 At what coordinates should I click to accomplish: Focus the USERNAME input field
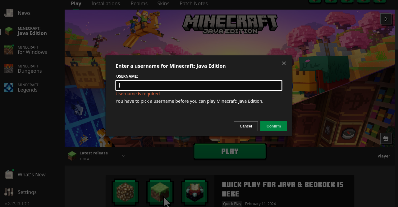[x=199, y=85]
